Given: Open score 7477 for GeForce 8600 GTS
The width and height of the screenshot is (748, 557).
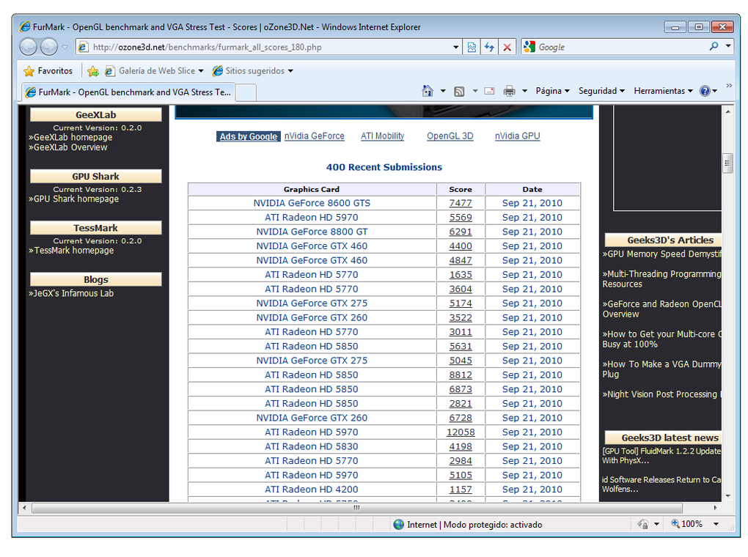Looking at the screenshot, I should click(461, 203).
